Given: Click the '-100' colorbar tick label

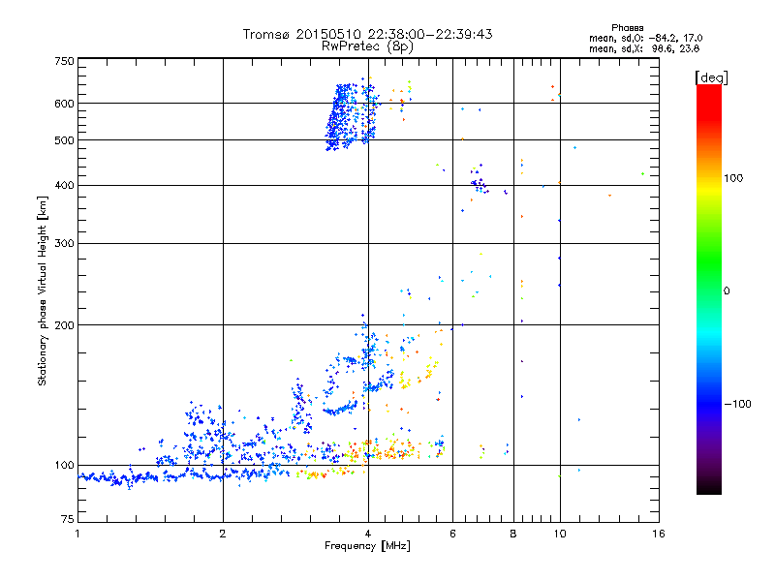Looking at the screenshot, I should coord(737,404).
